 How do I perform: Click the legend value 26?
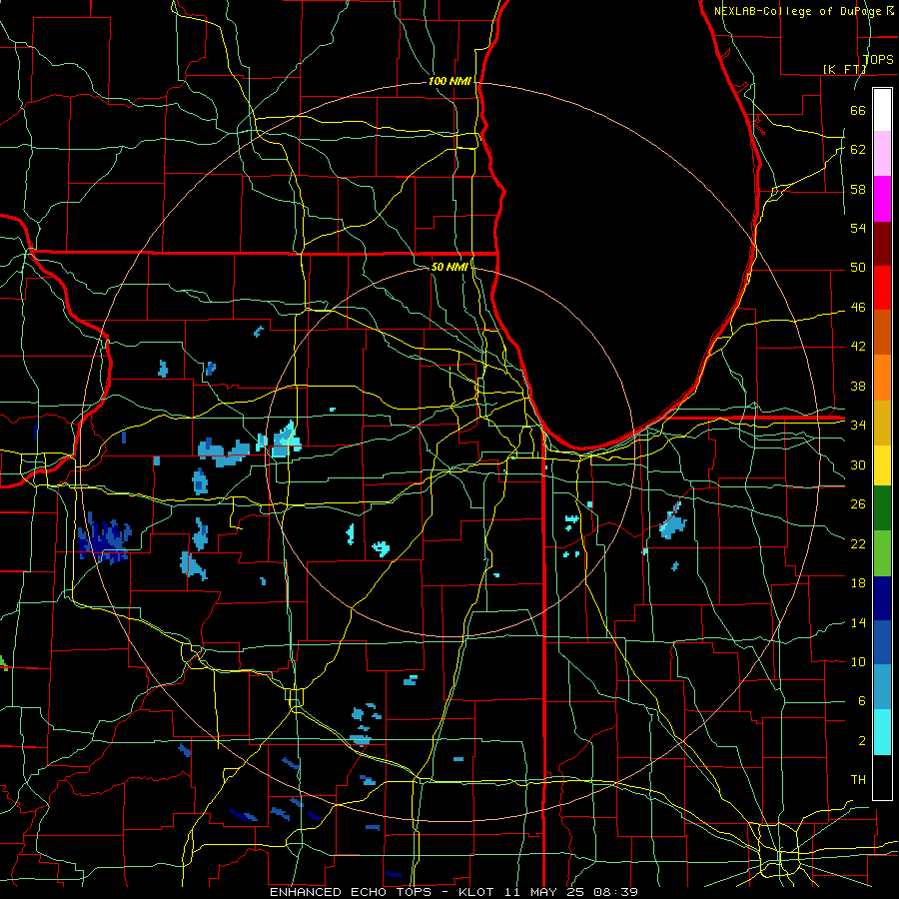tap(858, 504)
